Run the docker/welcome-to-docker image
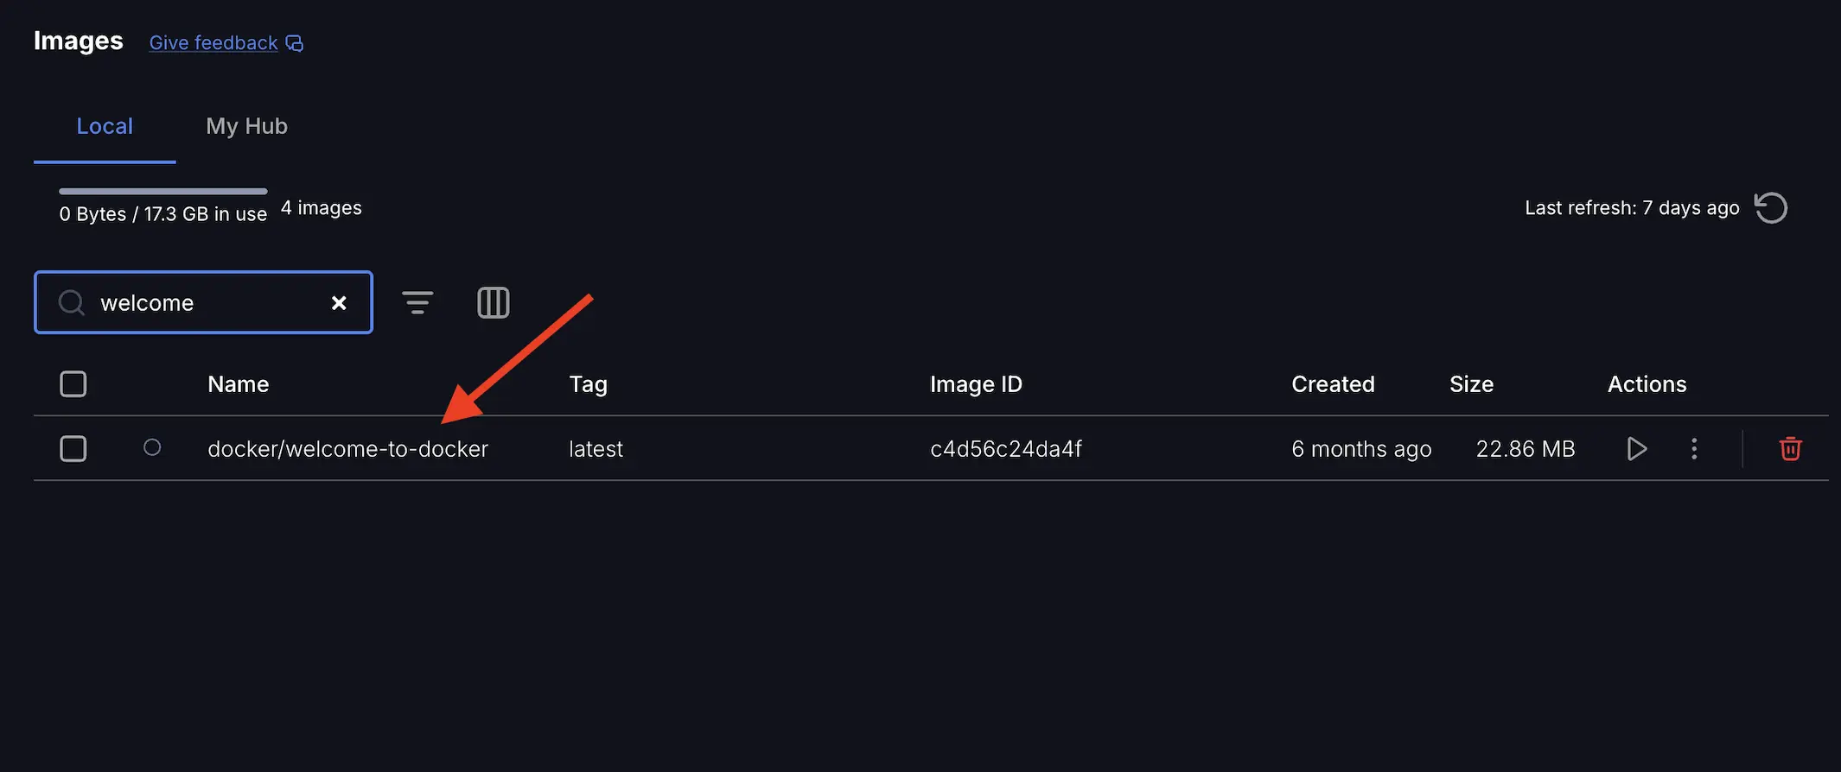Screen dimensions: 1841x772 pos(1636,448)
